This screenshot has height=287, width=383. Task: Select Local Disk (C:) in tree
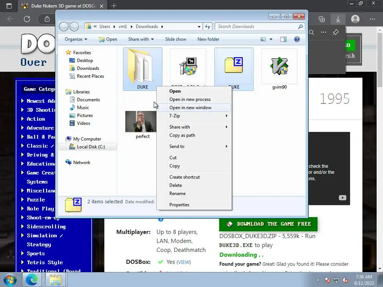[87, 146]
